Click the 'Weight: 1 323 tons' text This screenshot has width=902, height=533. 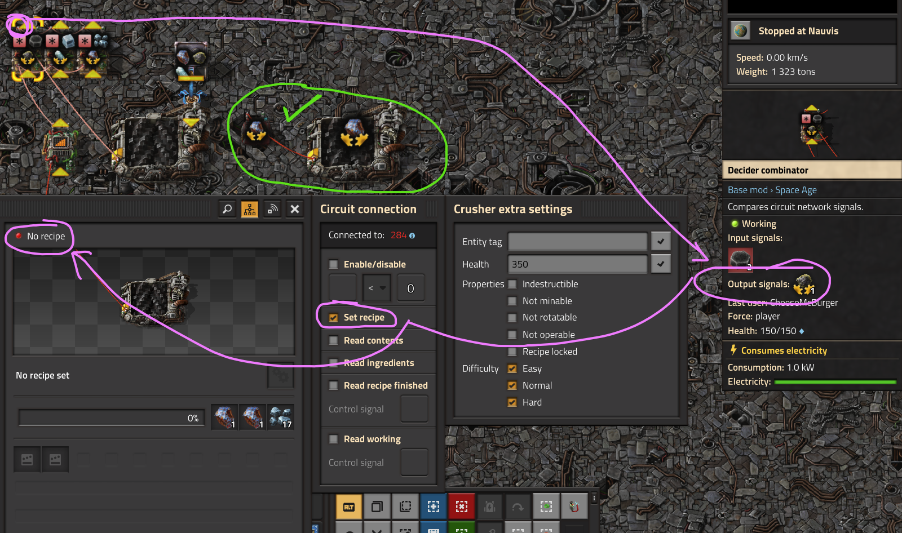point(776,72)
